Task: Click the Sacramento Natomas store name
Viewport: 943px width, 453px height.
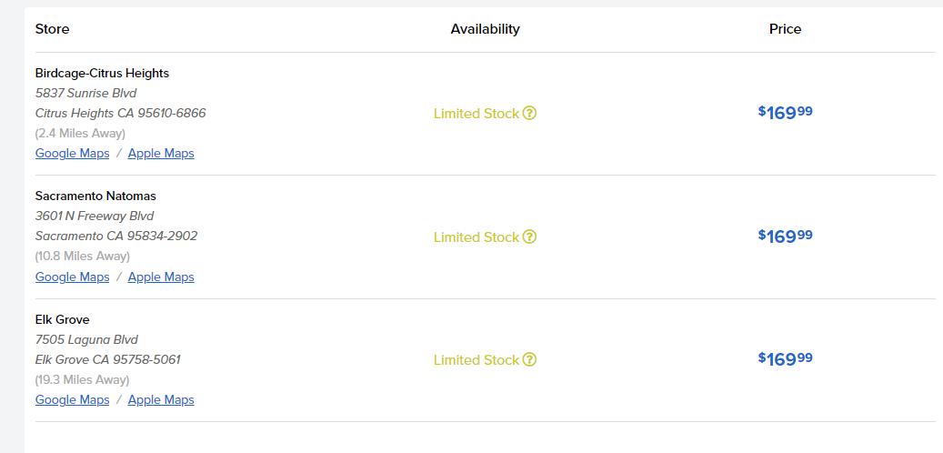Action: (x=95, y=196)
